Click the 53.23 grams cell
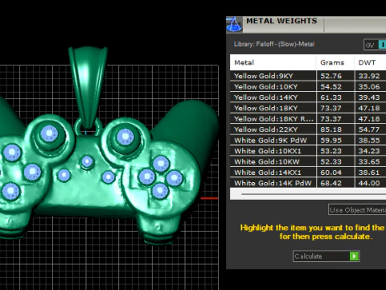The width and height of the screenshot is (386, 290). [x=335, y=151]
